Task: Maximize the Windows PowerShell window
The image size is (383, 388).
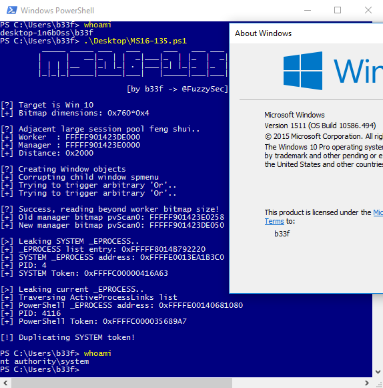Action: [x=338, y=10]
